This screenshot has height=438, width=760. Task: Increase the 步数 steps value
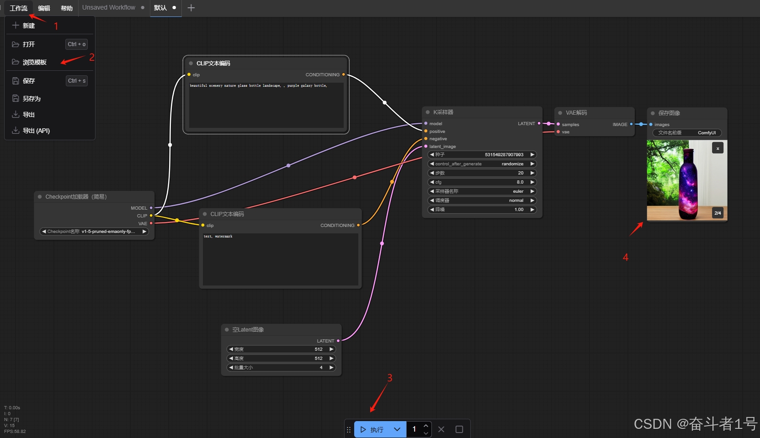532,173
